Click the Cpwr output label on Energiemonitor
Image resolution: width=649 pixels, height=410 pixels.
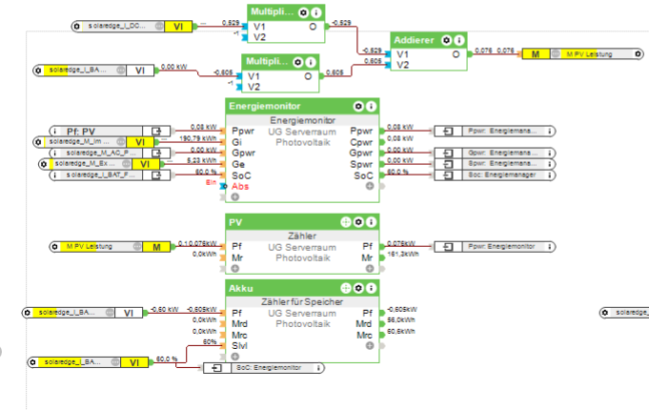[361, 142]
